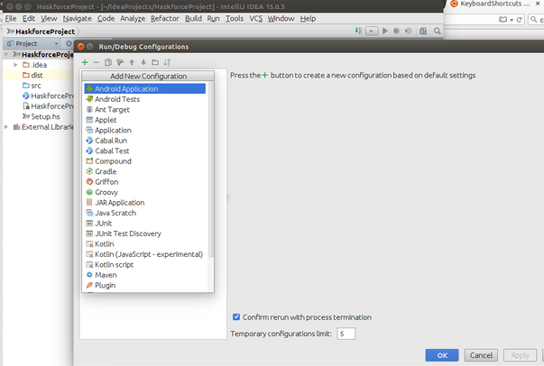Select the dist folder in project tree
The image size is (544, 366).
pos(37,75)
